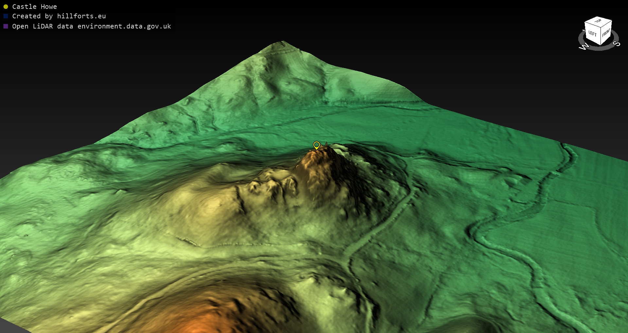Screen dimensions: 628x333
Task: Toggle the dark blue square legend marker
Action: tap(6, 16)
